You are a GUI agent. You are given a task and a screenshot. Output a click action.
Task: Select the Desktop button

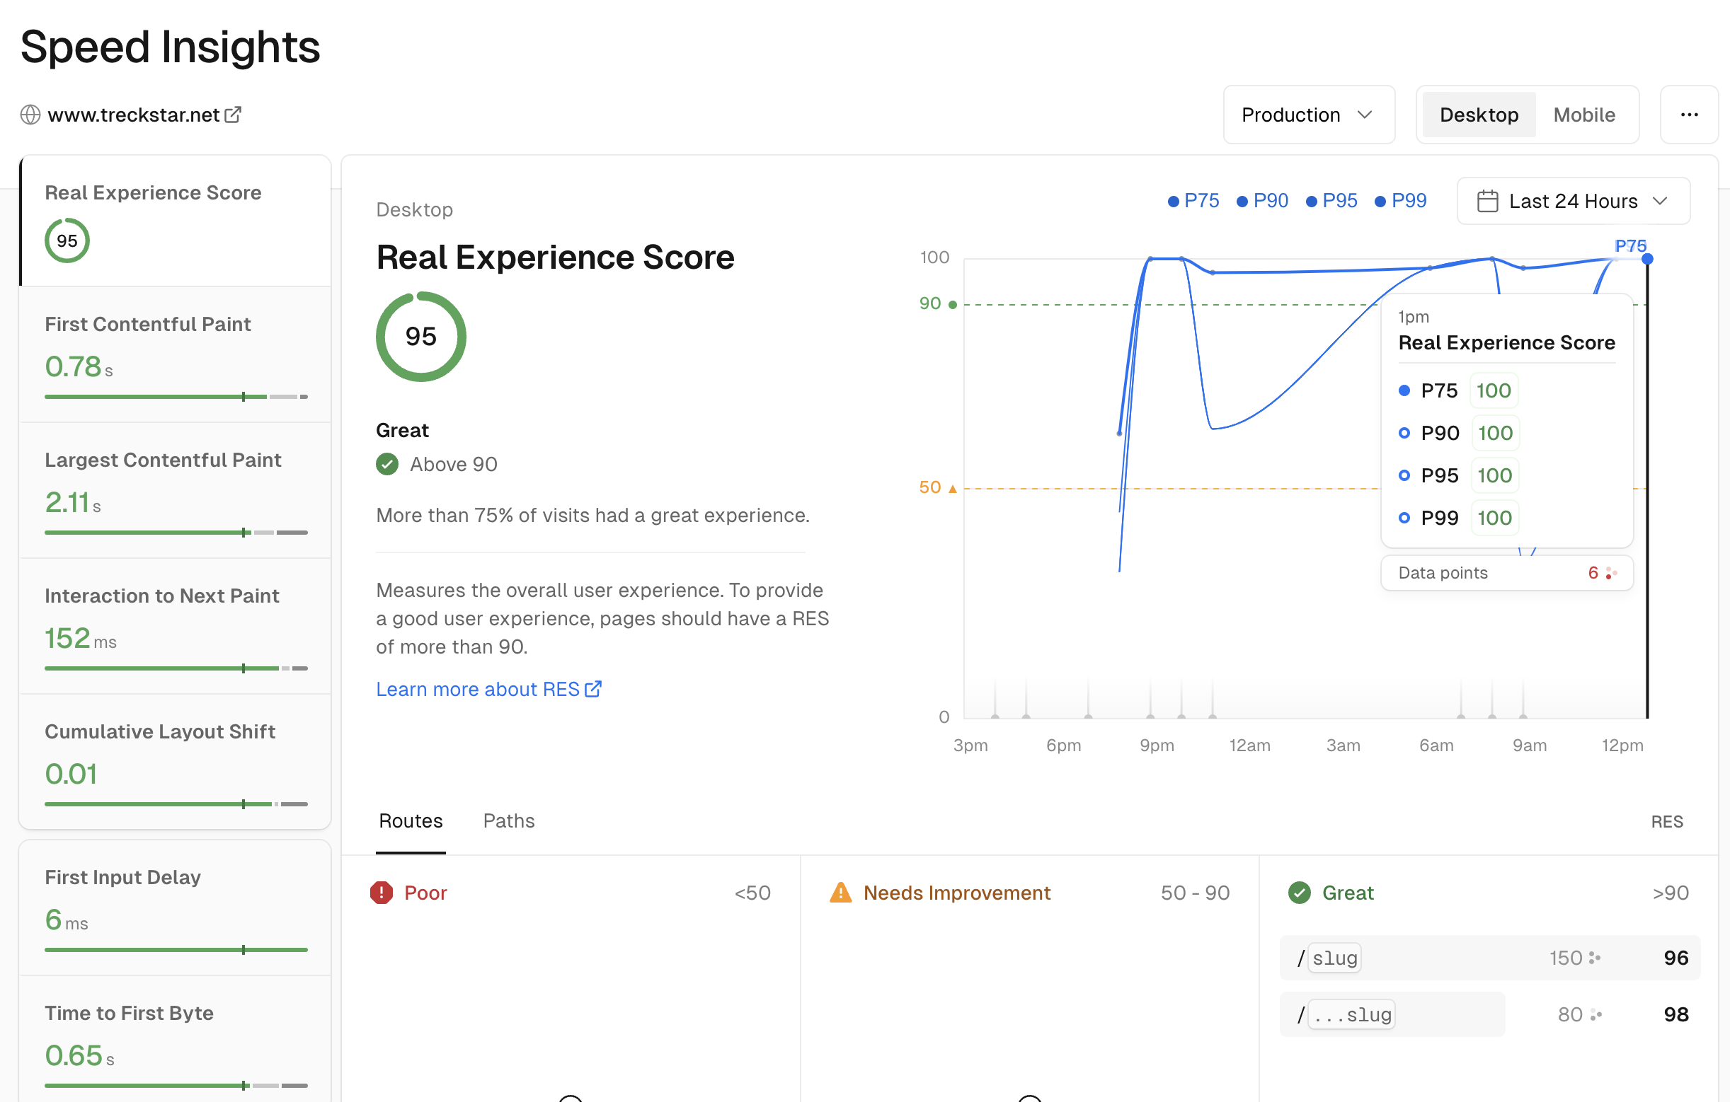point(1478,114)
